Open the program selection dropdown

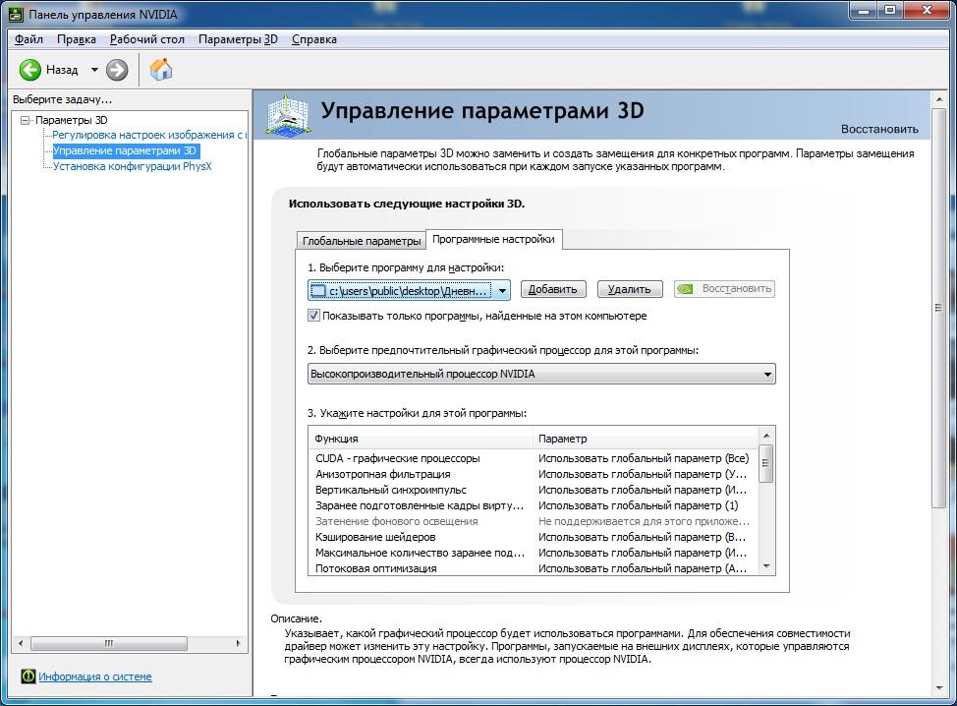[x=409, y=291]
